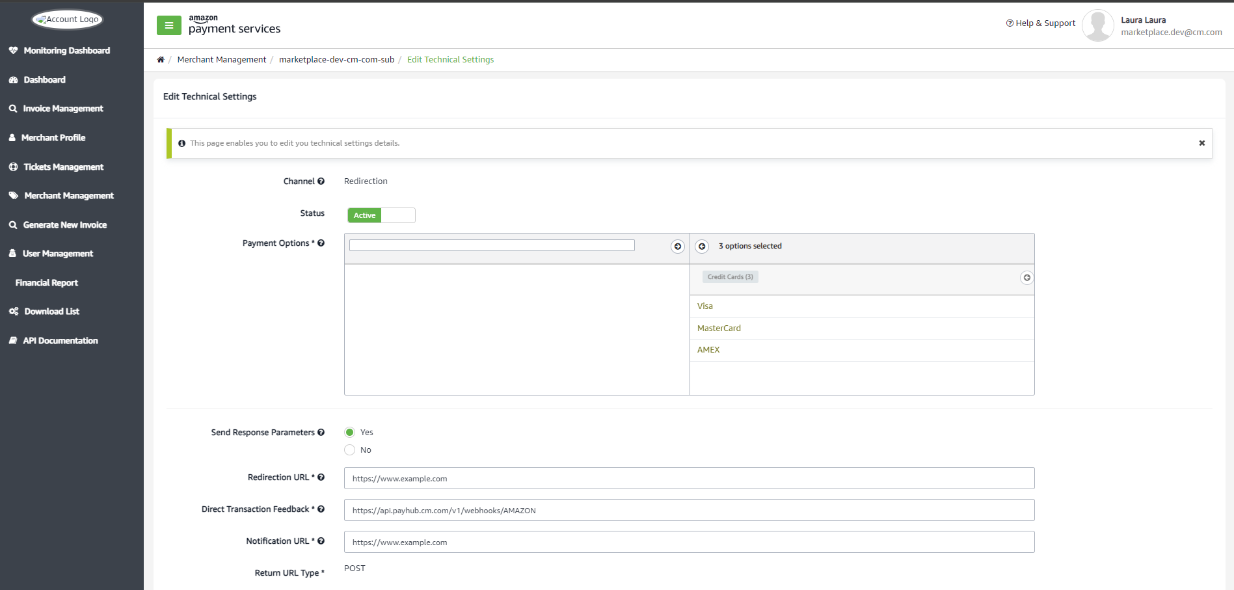Image resolution: width=1234 pixels, height=590 pixels.
Task: Click the home icon in breadcrumb
Action: 161,60
